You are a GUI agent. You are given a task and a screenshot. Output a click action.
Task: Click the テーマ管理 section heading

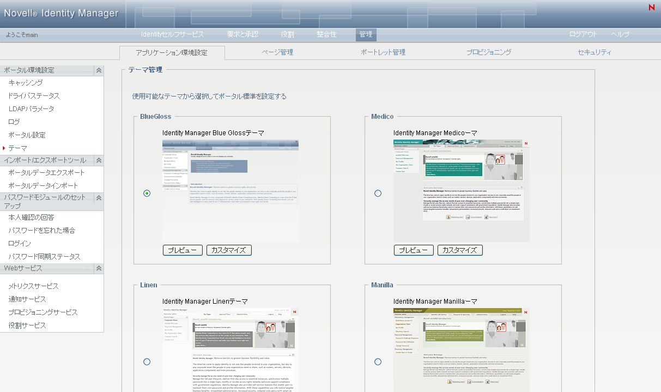pos(145,70)
